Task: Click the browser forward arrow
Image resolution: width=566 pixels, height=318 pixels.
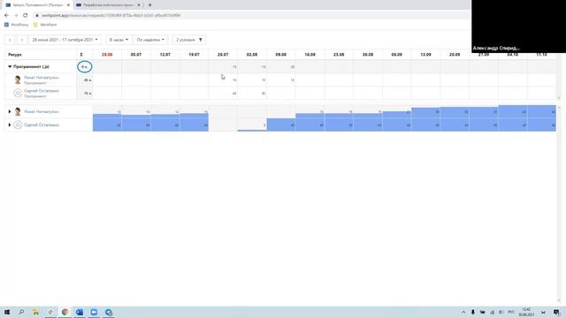Action: pos(16,16)
